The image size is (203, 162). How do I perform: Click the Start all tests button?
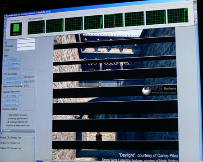[12, 59]
